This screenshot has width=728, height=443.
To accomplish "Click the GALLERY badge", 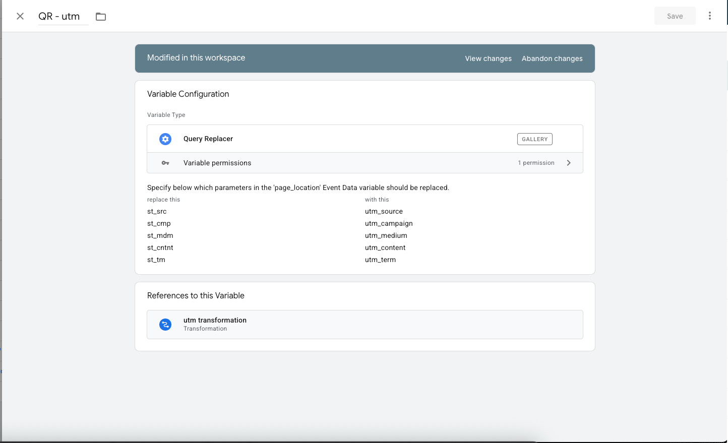I will [x=534, y=139].
